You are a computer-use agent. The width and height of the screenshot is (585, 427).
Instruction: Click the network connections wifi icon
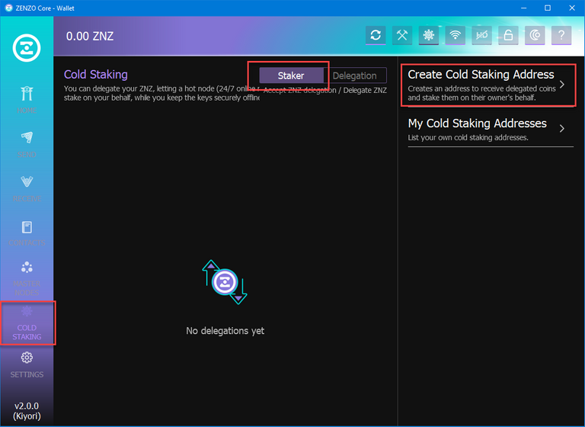(x=455, y=35)
